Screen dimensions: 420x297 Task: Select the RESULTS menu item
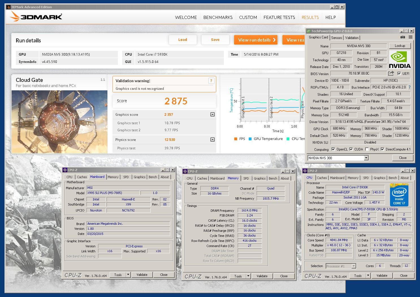point(310,17)
